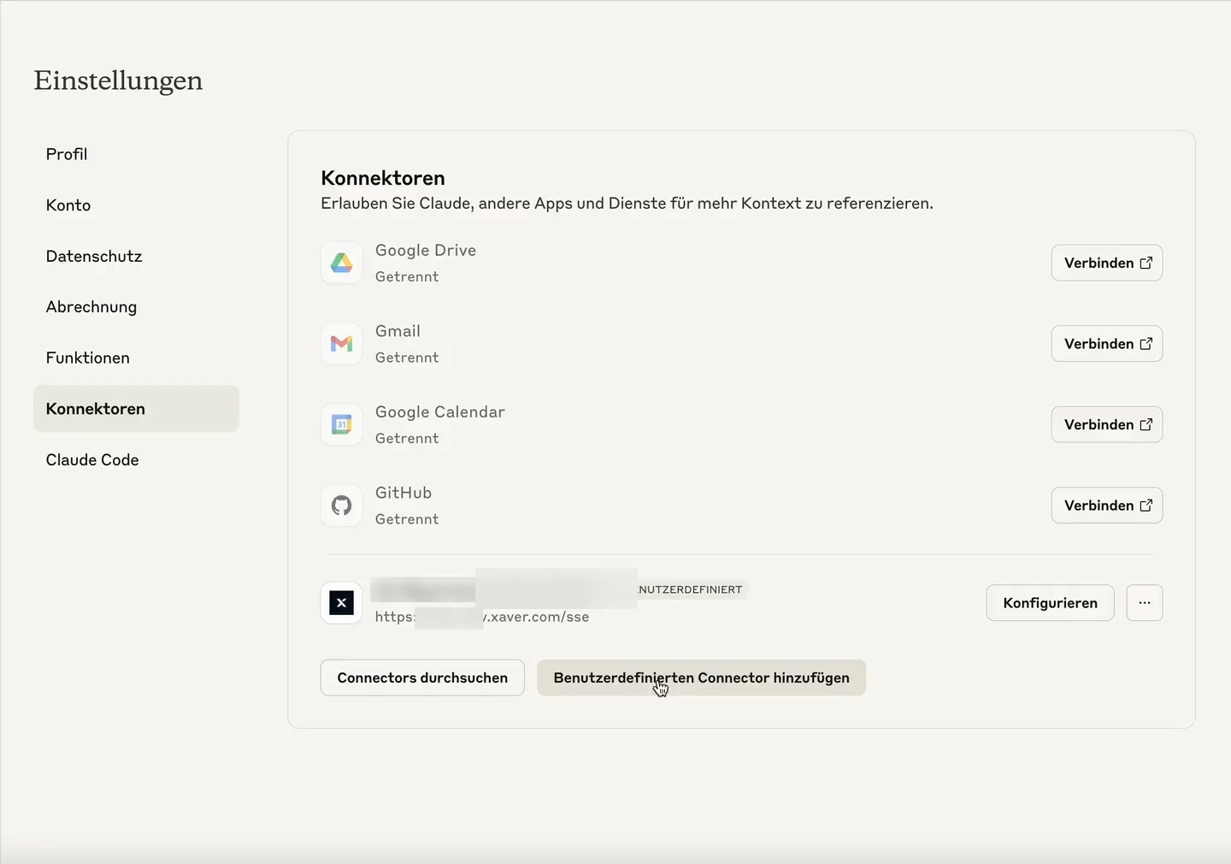
Task: Click the custom connector X icon
Action: [x=341, y=603]
